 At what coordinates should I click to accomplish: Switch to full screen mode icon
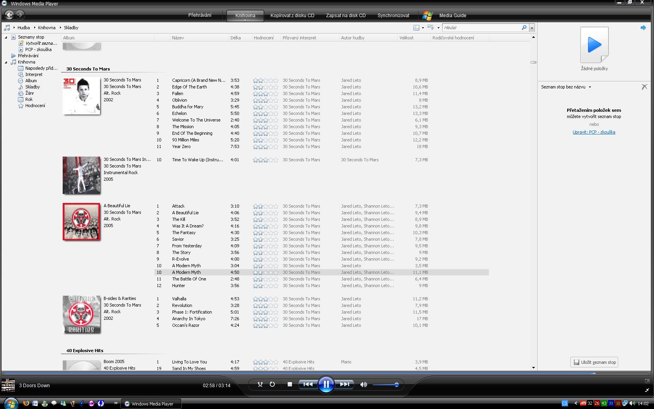pos(647,381)
